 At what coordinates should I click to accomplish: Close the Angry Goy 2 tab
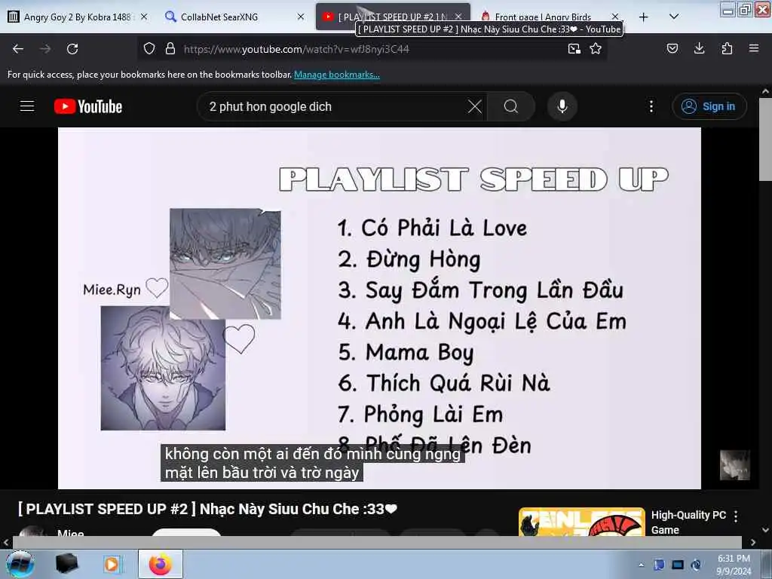coord(144,17)
